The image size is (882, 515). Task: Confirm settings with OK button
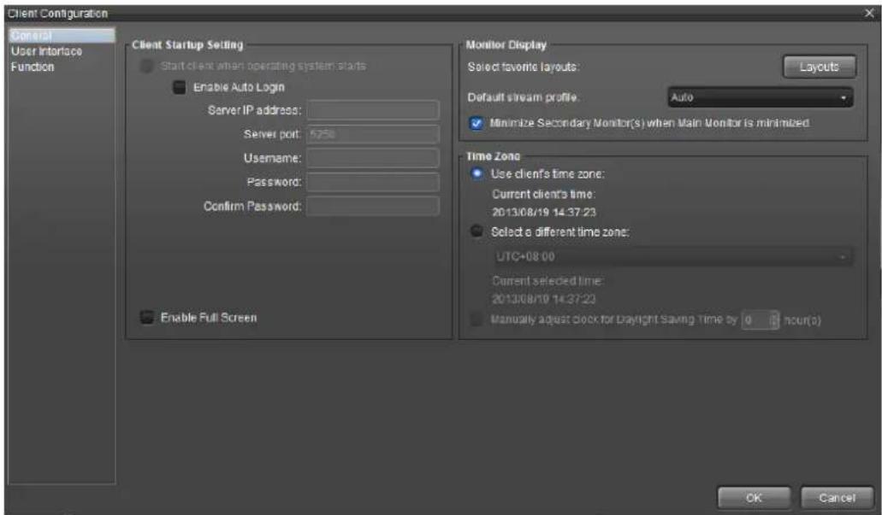coord(754,498)
